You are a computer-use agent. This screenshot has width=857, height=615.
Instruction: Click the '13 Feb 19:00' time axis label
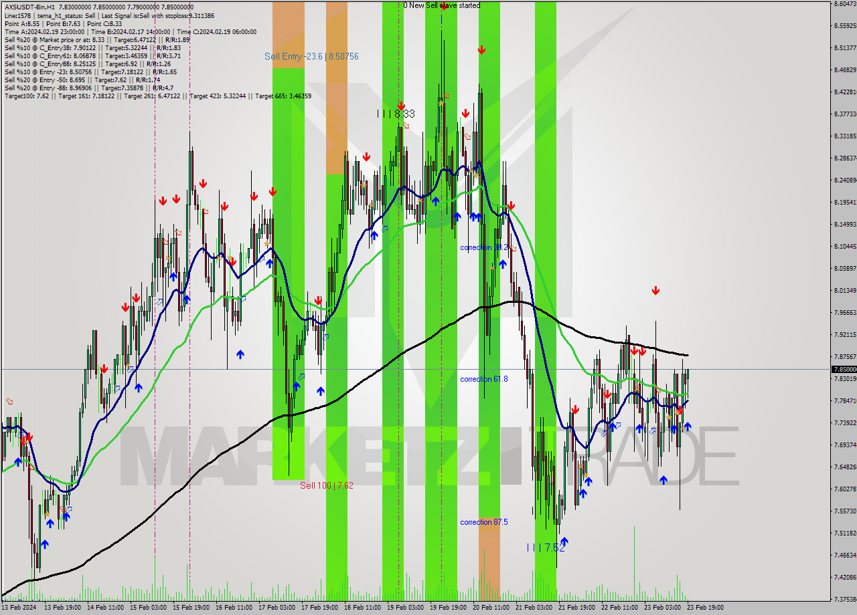(x=63, y=607)
